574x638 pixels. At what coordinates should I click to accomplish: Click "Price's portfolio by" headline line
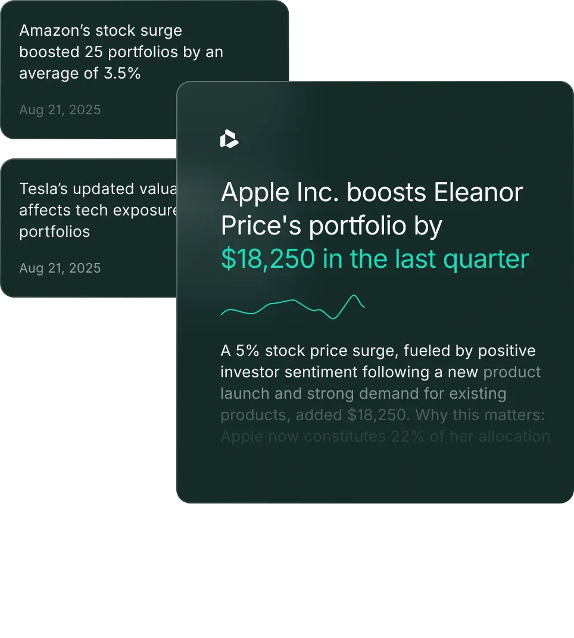(x=331, y=226)
